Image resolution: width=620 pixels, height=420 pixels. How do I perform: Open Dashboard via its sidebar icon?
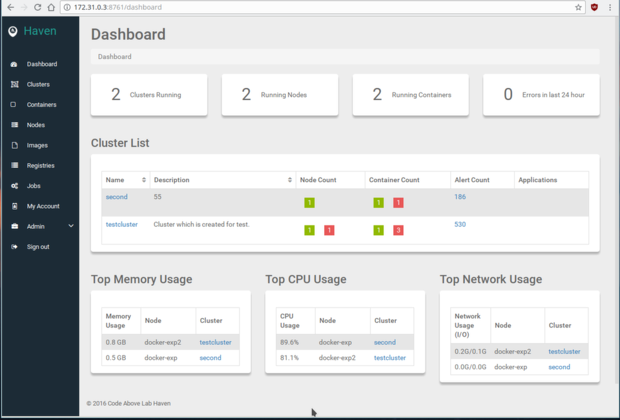[x=14, y=64]
